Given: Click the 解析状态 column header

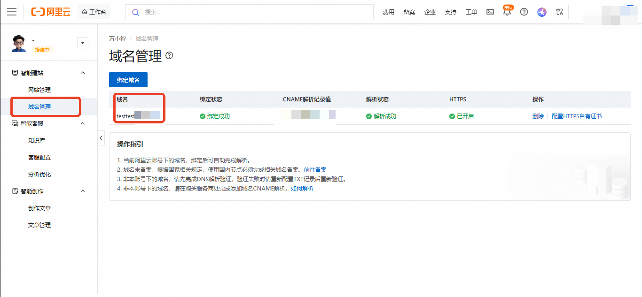Looking at the screenshot, I should coord(377,99).
